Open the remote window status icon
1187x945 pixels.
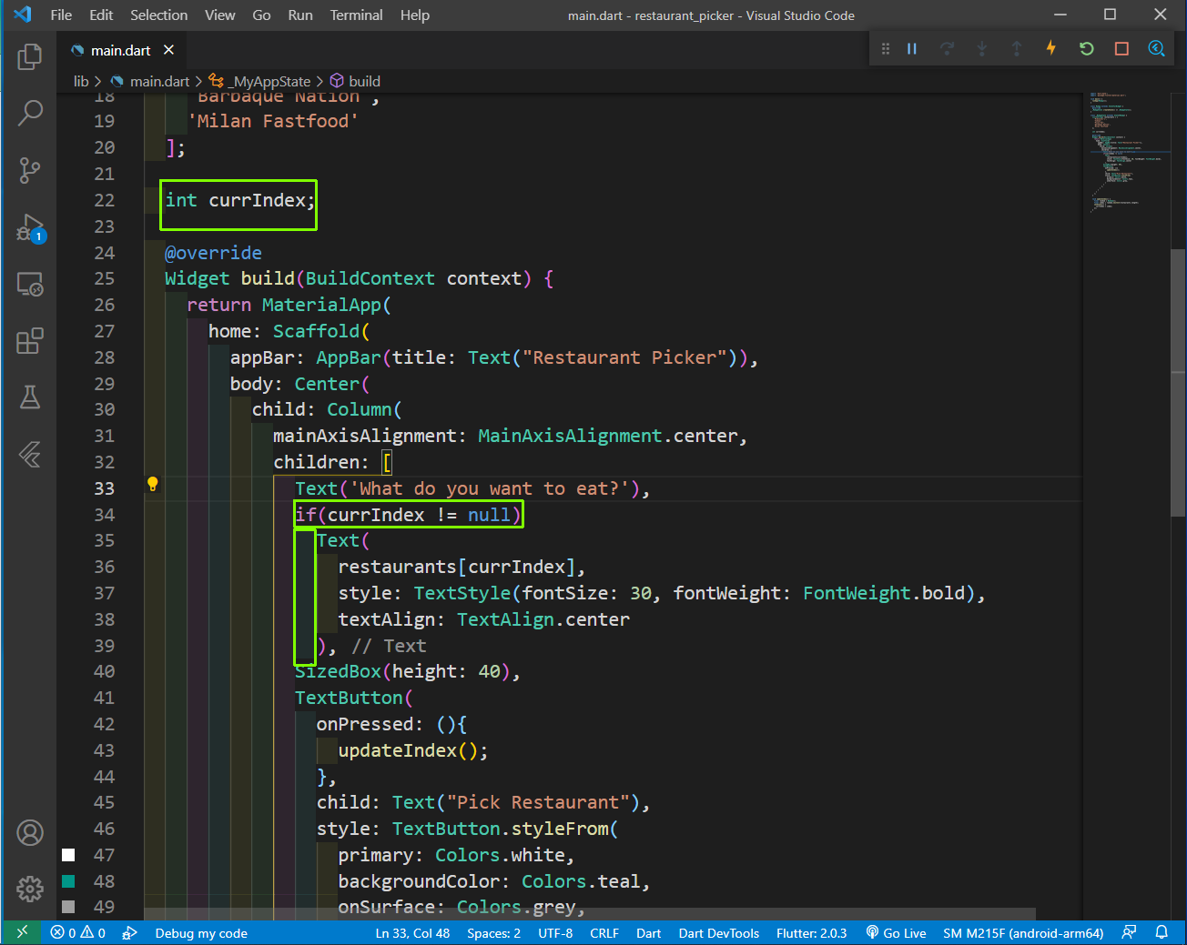pos(22,932)
